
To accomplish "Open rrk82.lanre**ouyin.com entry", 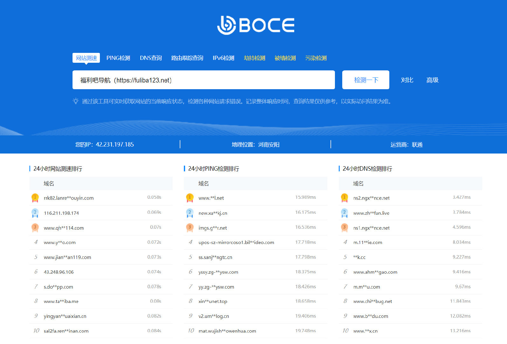I will click(x=69, y=198).
